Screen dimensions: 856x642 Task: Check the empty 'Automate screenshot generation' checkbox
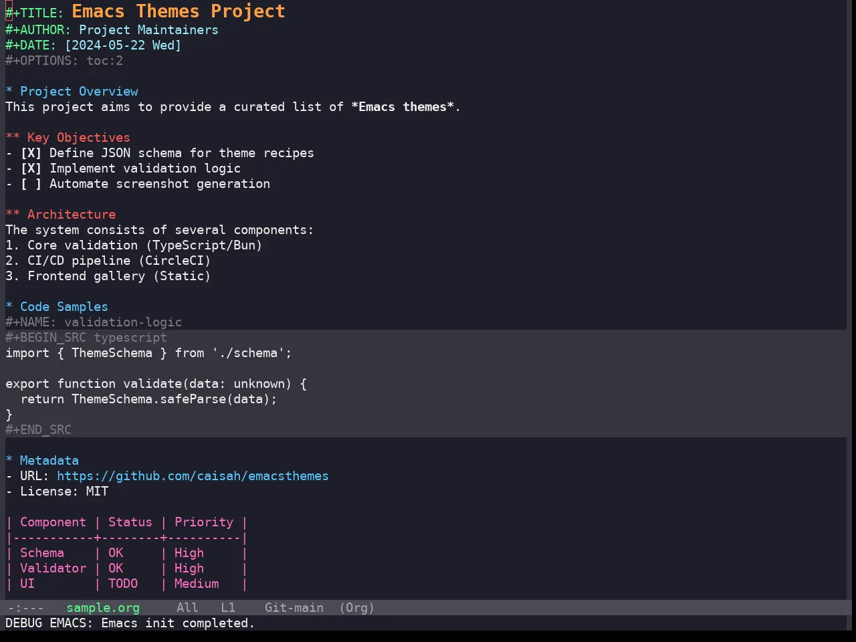pyautogui.click(x=31, y=184)
